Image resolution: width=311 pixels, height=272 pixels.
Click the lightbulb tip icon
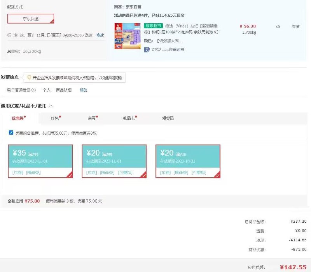[29, 77]
